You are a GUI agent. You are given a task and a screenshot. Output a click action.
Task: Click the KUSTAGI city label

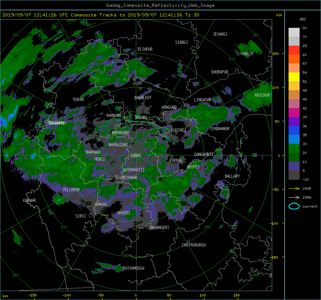(179, 130)
